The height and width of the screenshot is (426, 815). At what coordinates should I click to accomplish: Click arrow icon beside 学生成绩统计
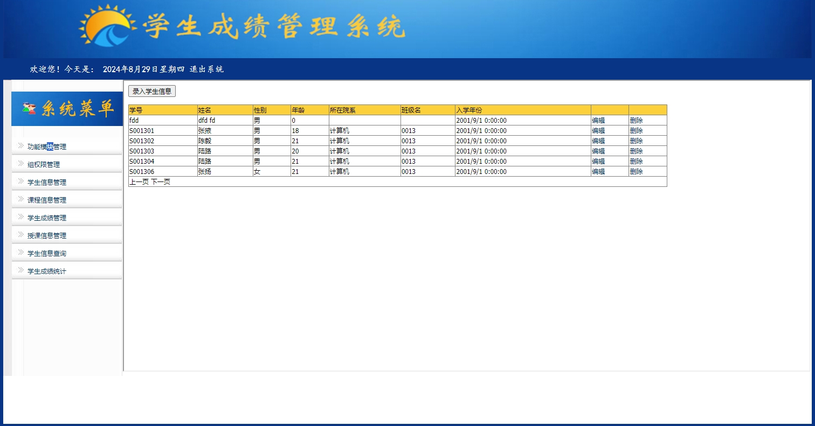coord(20,270)
